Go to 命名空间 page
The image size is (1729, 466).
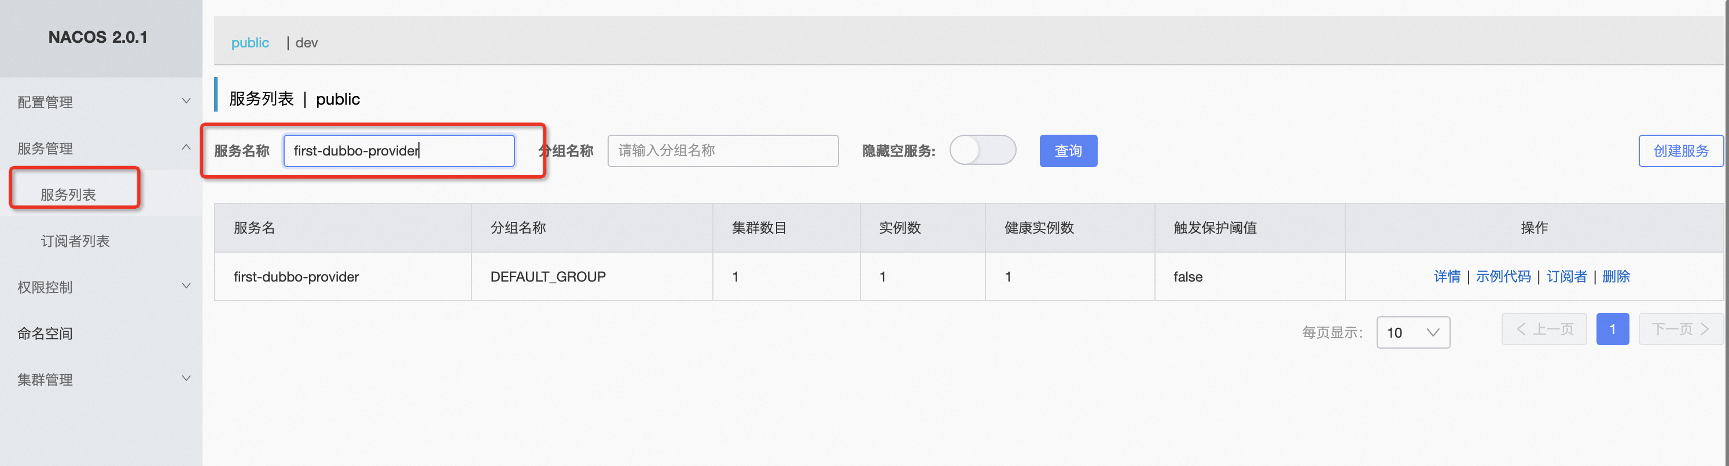(x=46, y=333)
